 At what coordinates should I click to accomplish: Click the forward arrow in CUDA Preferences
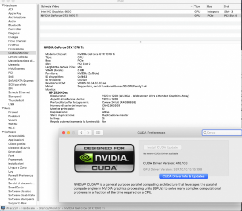[88, 133]
